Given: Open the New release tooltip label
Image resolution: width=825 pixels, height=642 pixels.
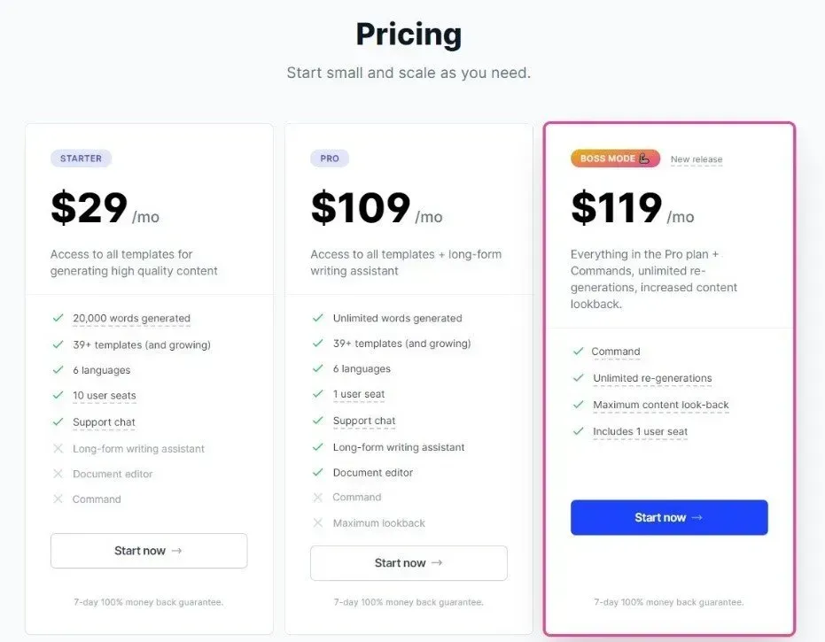Looking at the screenshot, I should point(697,159).
